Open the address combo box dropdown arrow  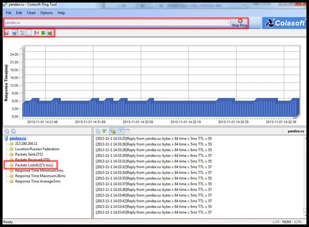(228, 23)
